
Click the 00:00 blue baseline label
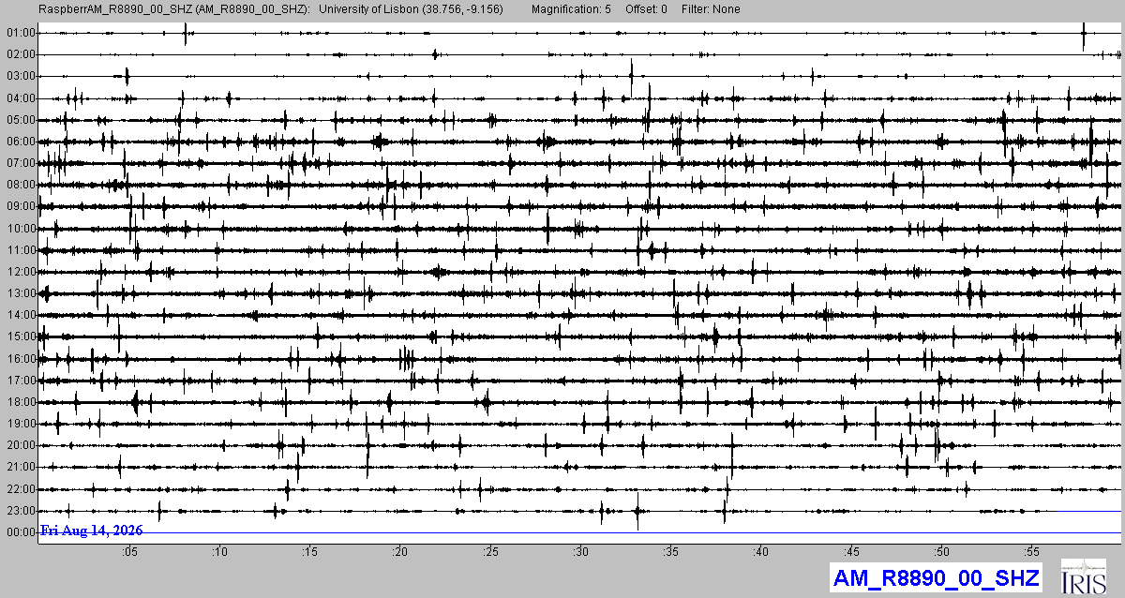20,532
